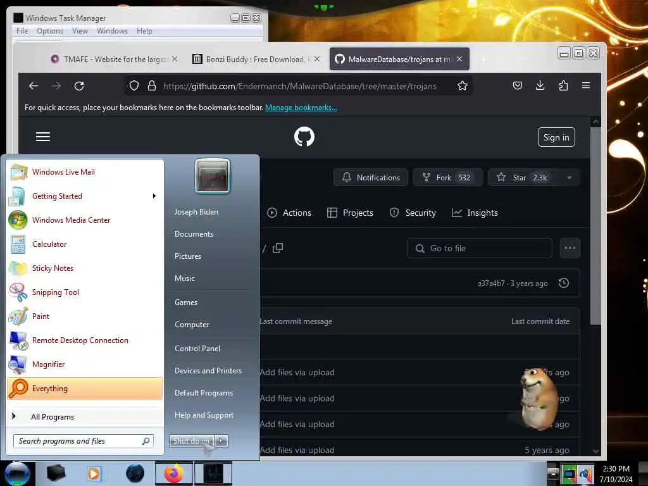Image resolution: width=648 pixels, height=486 pixels.
Task: Expand the Getting Started submenu arrow
Action: (x=154, y=196)
